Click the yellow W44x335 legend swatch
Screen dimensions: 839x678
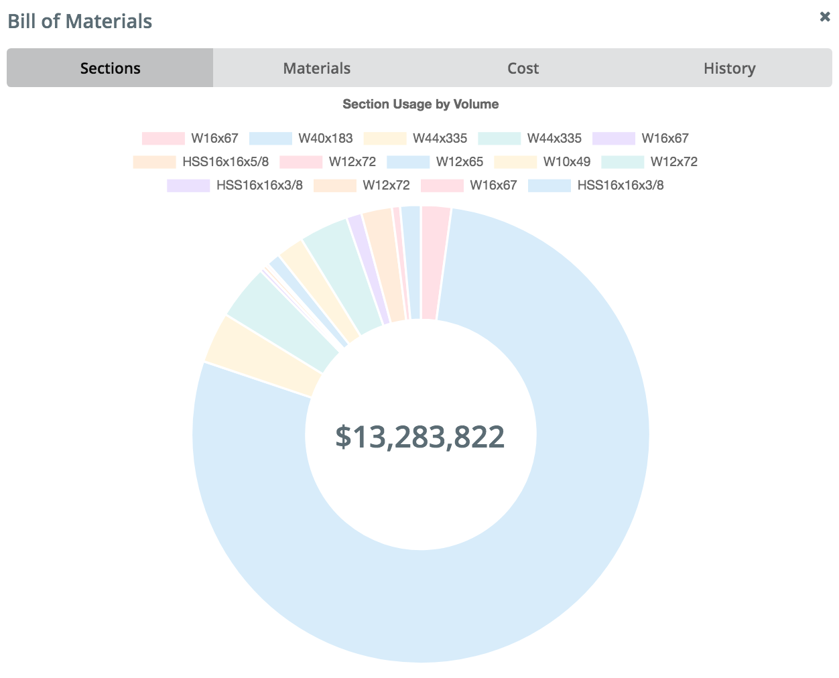(385, 138)
